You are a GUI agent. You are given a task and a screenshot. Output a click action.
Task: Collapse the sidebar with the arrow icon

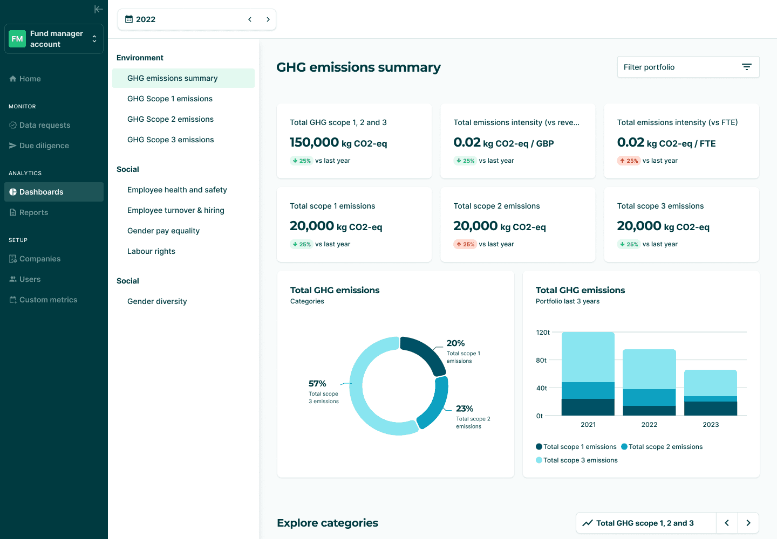98,9
